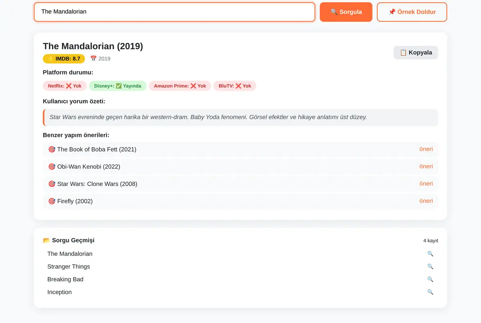
Task: Open the öneri link for The Book of Boba Fett
Action: [426, 149]
